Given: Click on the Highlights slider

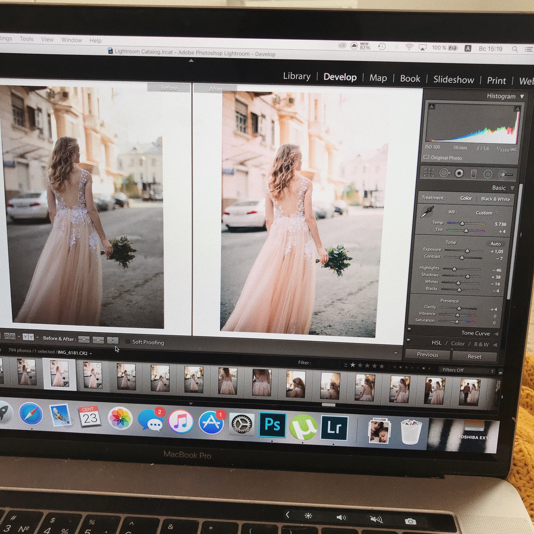Looking at the screenshot, I should tap(461, 269).
